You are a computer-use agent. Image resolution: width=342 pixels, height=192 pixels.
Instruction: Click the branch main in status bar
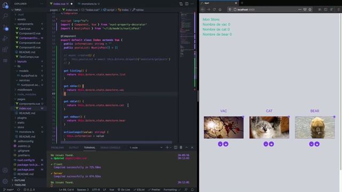click(9, 190)
